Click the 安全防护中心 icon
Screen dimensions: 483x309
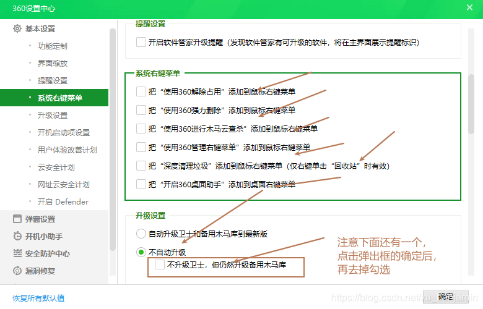pos(17,253)
